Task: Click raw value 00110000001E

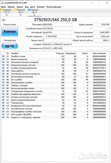Action: [x=99, y=103]
